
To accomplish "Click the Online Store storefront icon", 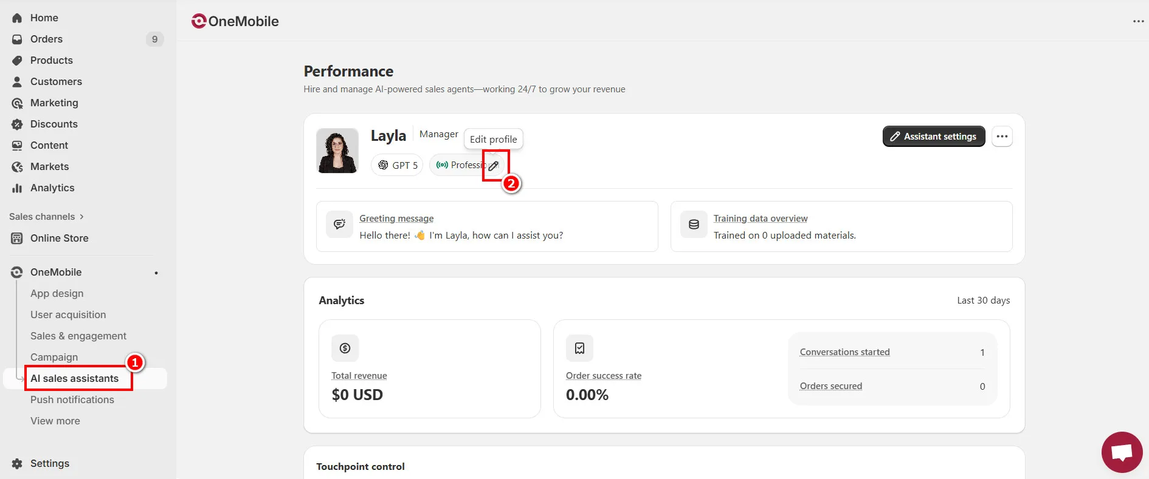I will [x=17, y=238].
